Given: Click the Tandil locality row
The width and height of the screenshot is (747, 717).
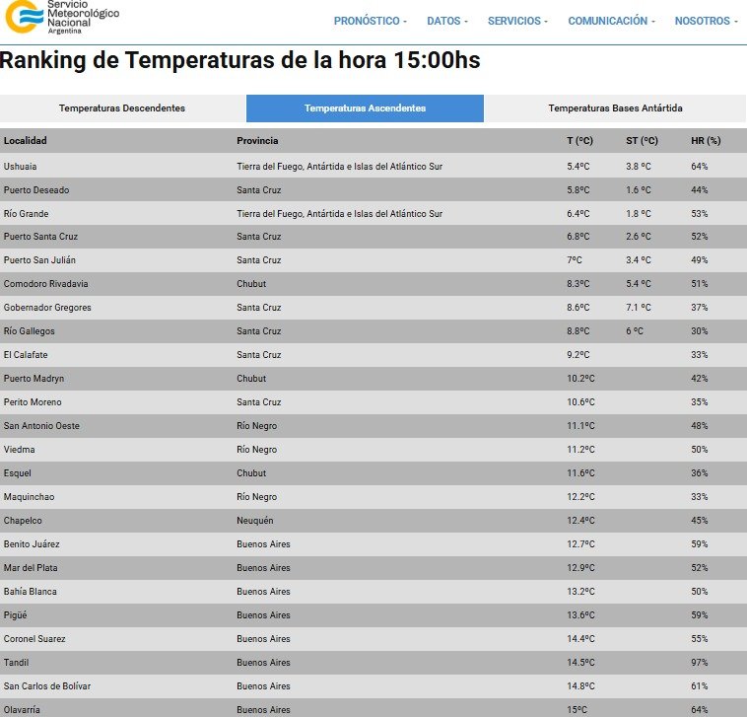Looking at the screenshot, I should click(17, 663).
